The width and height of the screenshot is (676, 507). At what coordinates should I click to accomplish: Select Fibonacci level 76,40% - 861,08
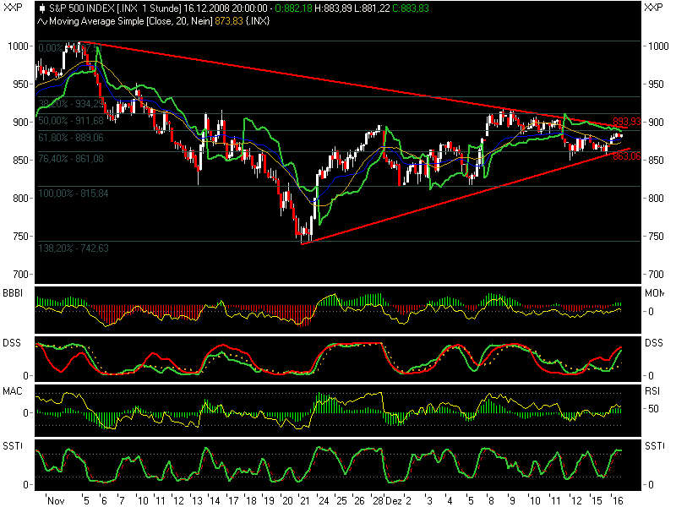click(x=71, y=159)
